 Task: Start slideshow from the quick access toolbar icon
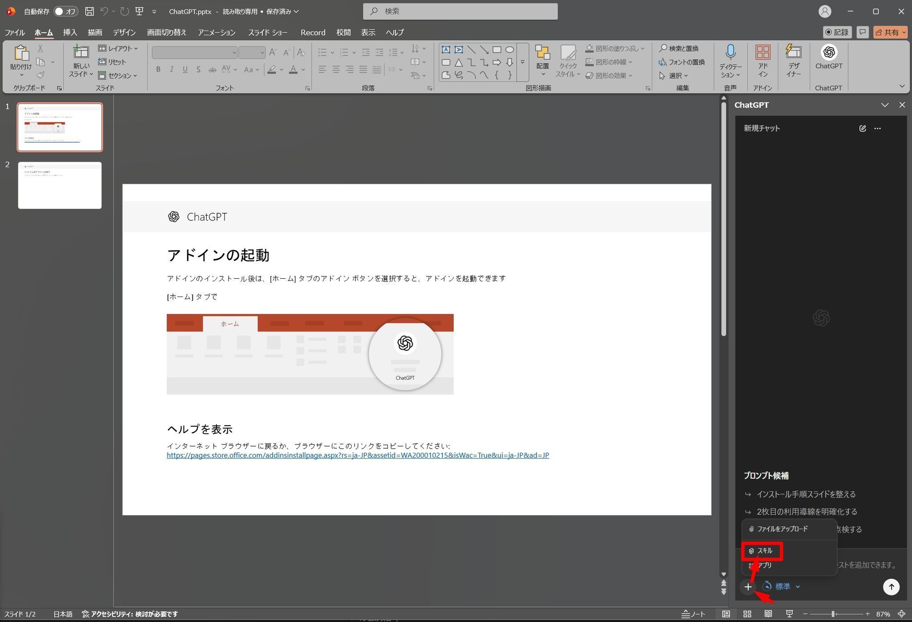click(x=139, y=11)
